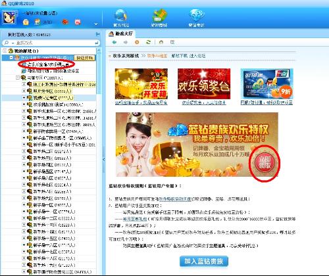Image resolution: width=329 pixels, height=276 pixels.
Task: Click the search magnifier icon
Action: (7, 43)
